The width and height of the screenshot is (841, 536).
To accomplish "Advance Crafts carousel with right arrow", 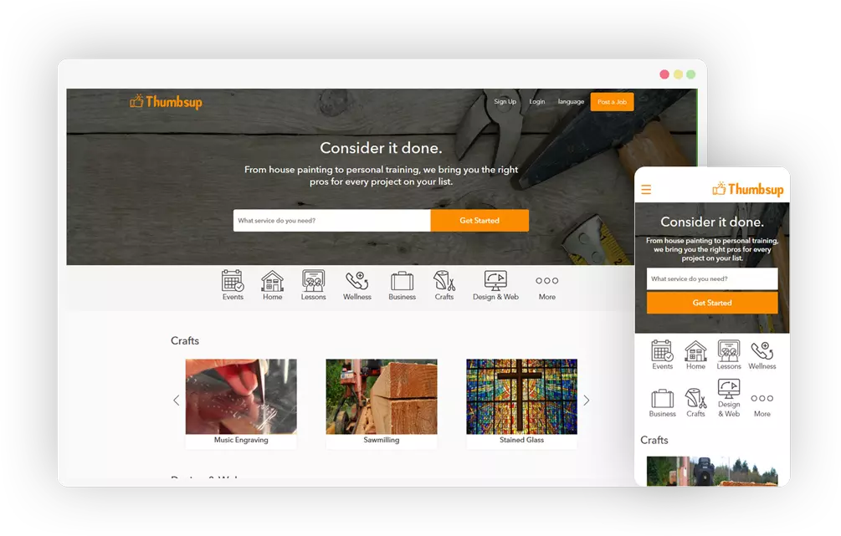I will click(x=586, y=401).
